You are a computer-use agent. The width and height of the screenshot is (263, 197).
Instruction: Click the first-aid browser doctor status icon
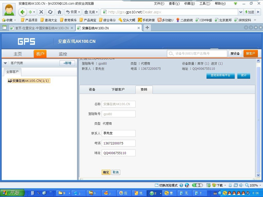[x=187, y=185]
